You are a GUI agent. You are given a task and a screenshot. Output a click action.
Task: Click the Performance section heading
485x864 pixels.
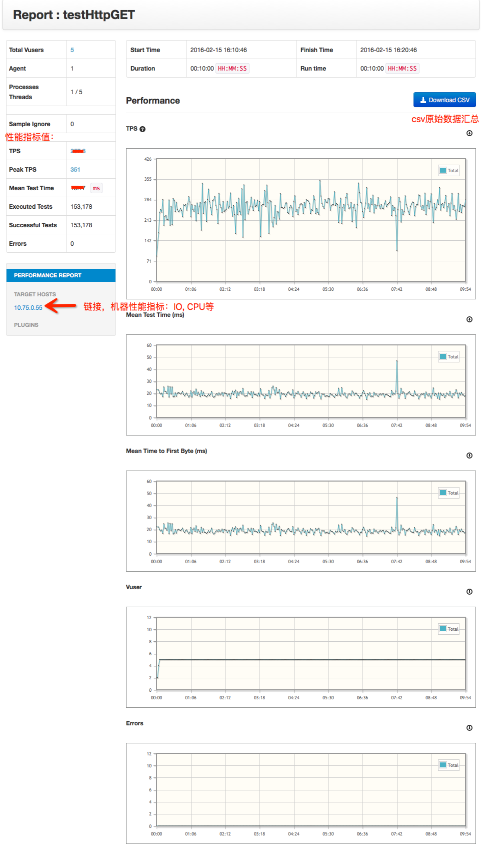tap(153, 101)
